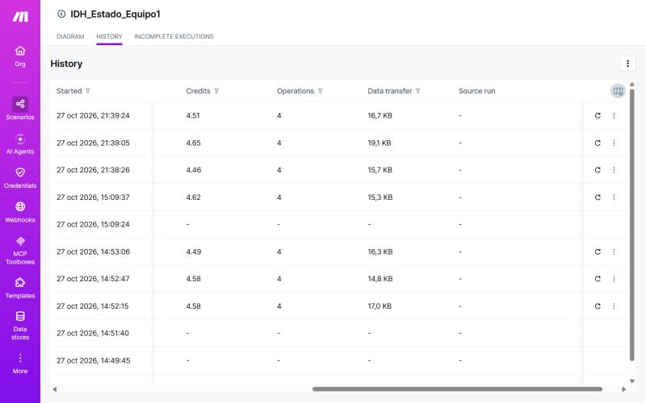
Task: Open the Data transfer column filter
Action: coord(417,91)
